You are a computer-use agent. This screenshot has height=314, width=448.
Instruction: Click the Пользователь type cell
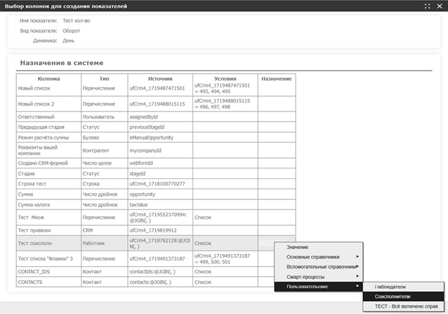104,117
